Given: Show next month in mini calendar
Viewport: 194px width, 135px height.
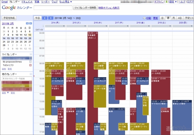Looking at the screenshot, I should pos(31,23).
